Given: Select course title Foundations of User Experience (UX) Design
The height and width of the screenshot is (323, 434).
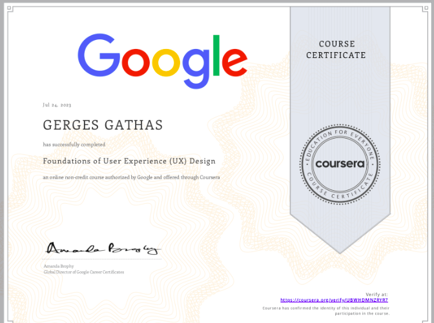Looking at the screenshot, I should click(x=129, y=161).
